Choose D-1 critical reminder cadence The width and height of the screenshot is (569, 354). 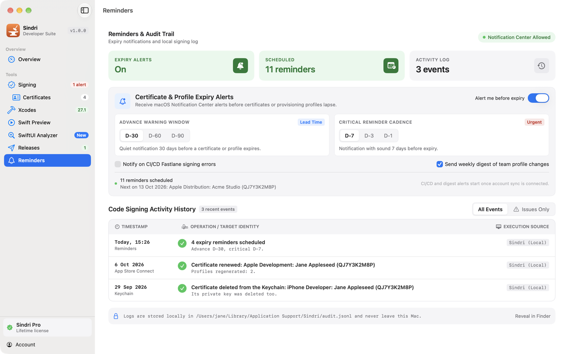388,136
